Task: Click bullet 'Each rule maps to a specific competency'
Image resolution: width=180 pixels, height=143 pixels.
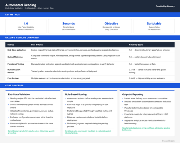Action: click(87, 106)
